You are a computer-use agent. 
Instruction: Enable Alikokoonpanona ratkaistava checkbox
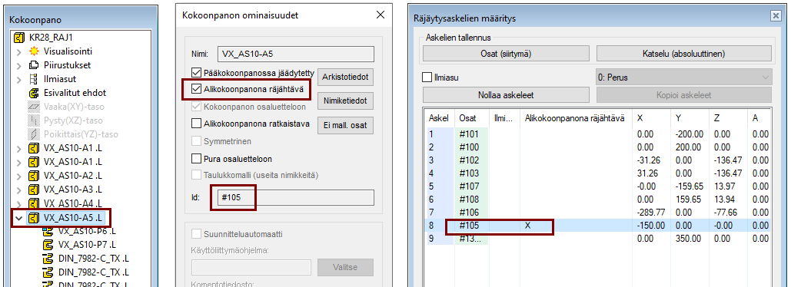(196, 124)
